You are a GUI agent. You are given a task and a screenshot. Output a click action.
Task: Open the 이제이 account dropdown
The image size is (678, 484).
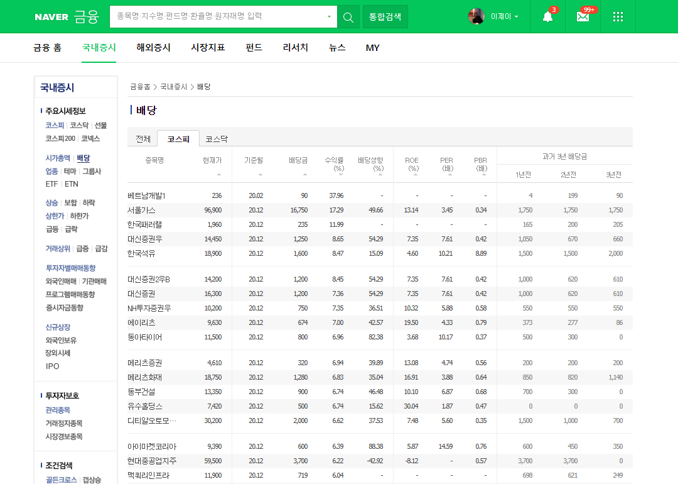coord(504,16)
